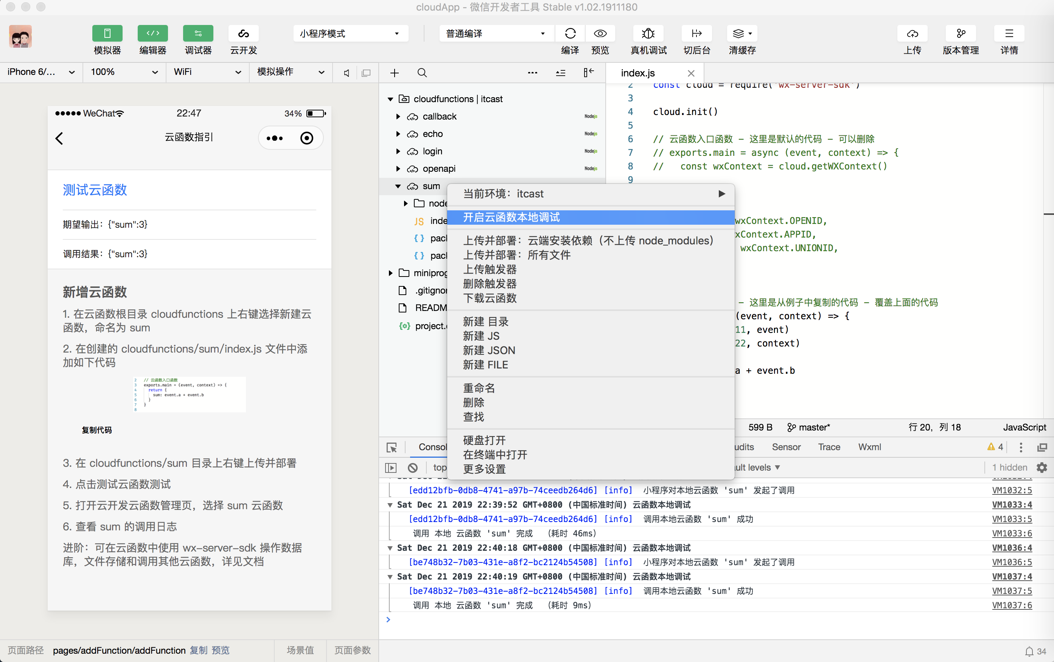Choose 在终端中打开 in context menu
The width and height of the screenshot is (1054, 662).
591,455
